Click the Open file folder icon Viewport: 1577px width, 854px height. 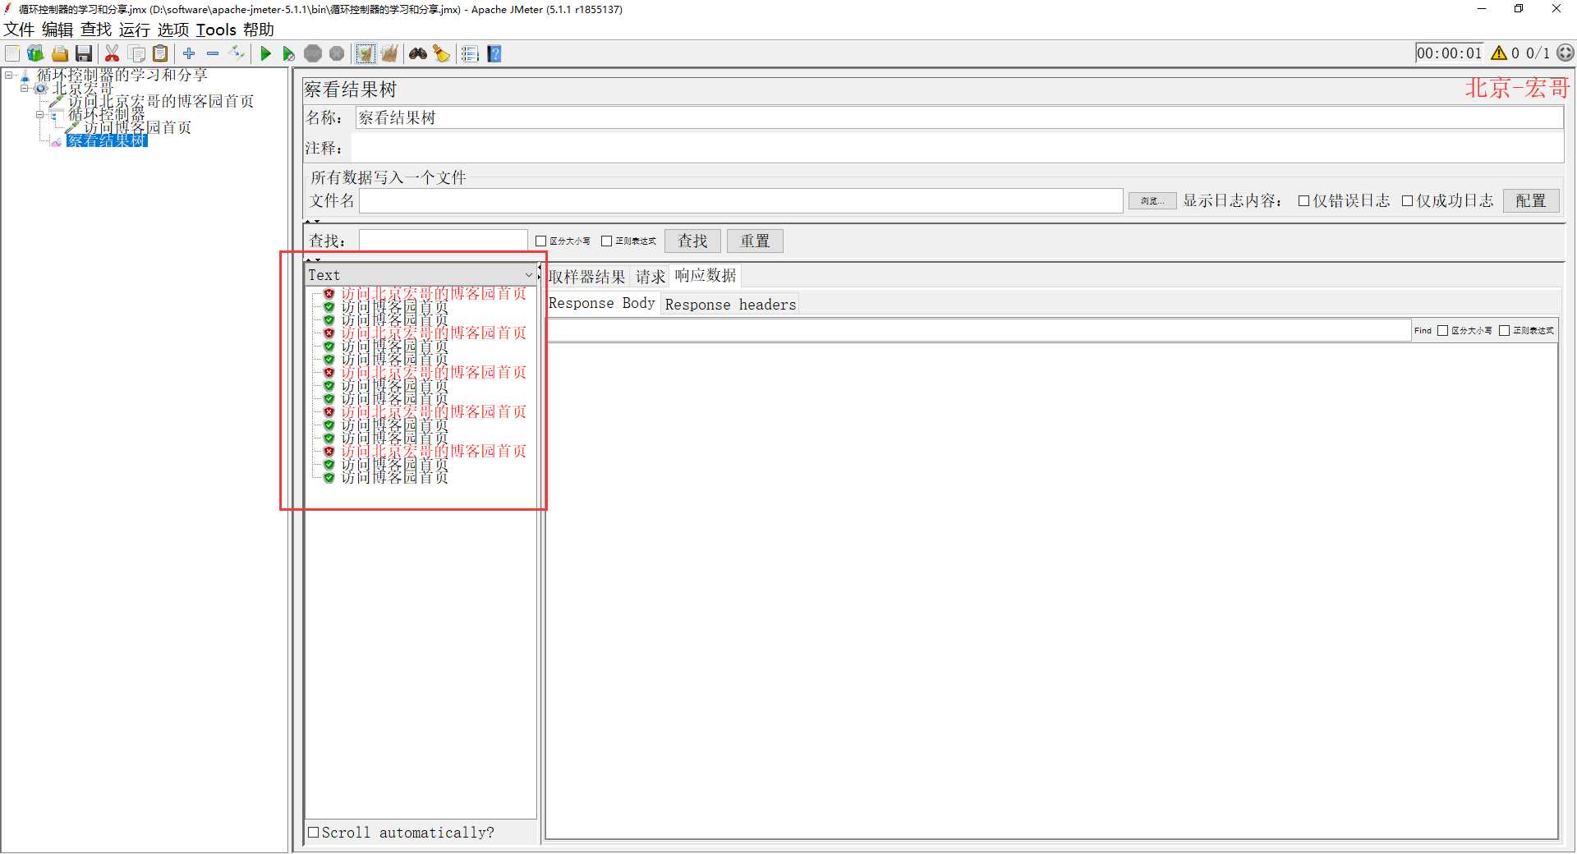[60, 54]
